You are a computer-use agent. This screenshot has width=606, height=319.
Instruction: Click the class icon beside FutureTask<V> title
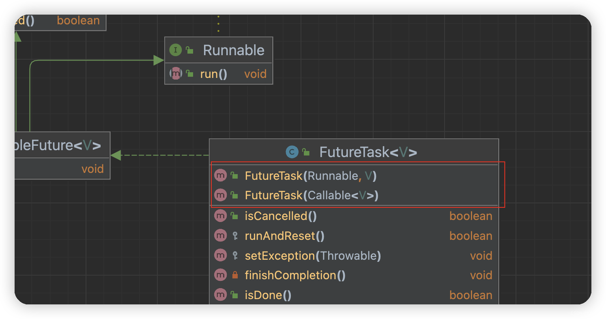[x=292, y=152]
